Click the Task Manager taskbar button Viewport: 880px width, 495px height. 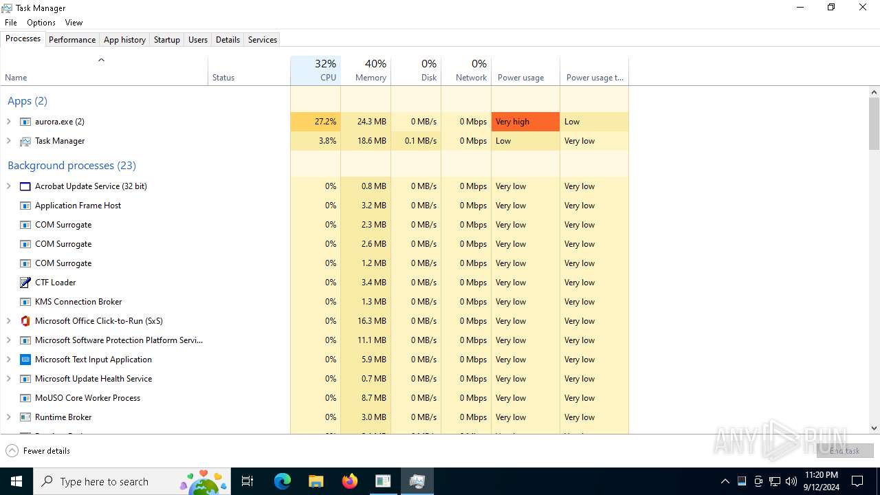tap(417, 481)
